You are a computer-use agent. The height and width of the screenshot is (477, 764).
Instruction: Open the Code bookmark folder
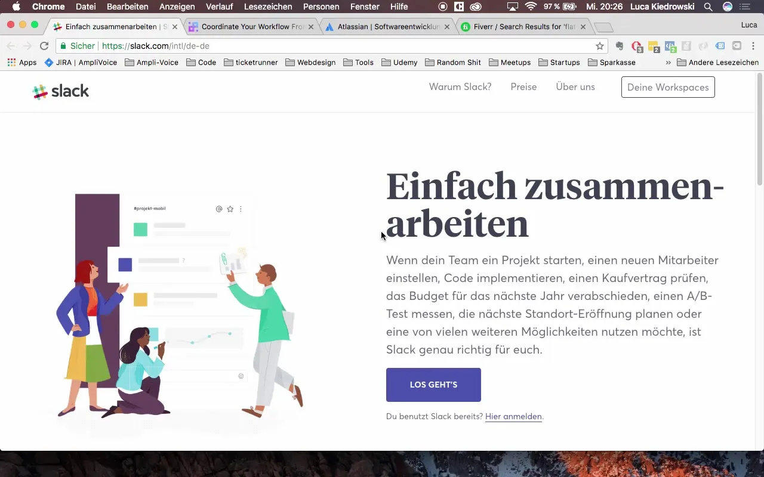[x=201, y=62]
